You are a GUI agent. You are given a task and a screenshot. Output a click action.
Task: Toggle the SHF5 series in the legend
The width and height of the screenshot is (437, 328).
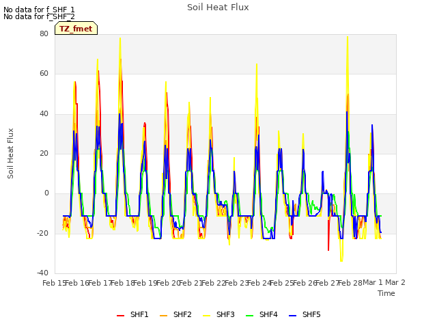coord(305,314)
